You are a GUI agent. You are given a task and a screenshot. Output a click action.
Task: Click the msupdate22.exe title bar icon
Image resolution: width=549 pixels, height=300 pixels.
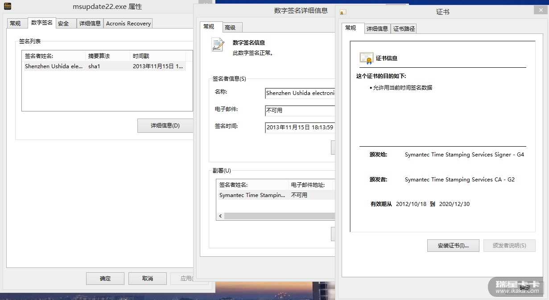[x=8, y=7]
